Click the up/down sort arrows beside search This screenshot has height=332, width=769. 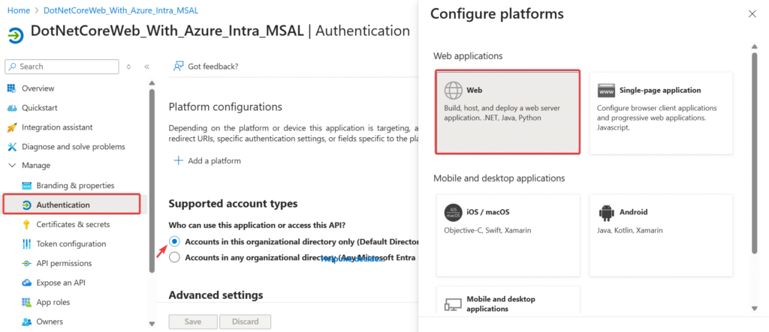[128, 67]
